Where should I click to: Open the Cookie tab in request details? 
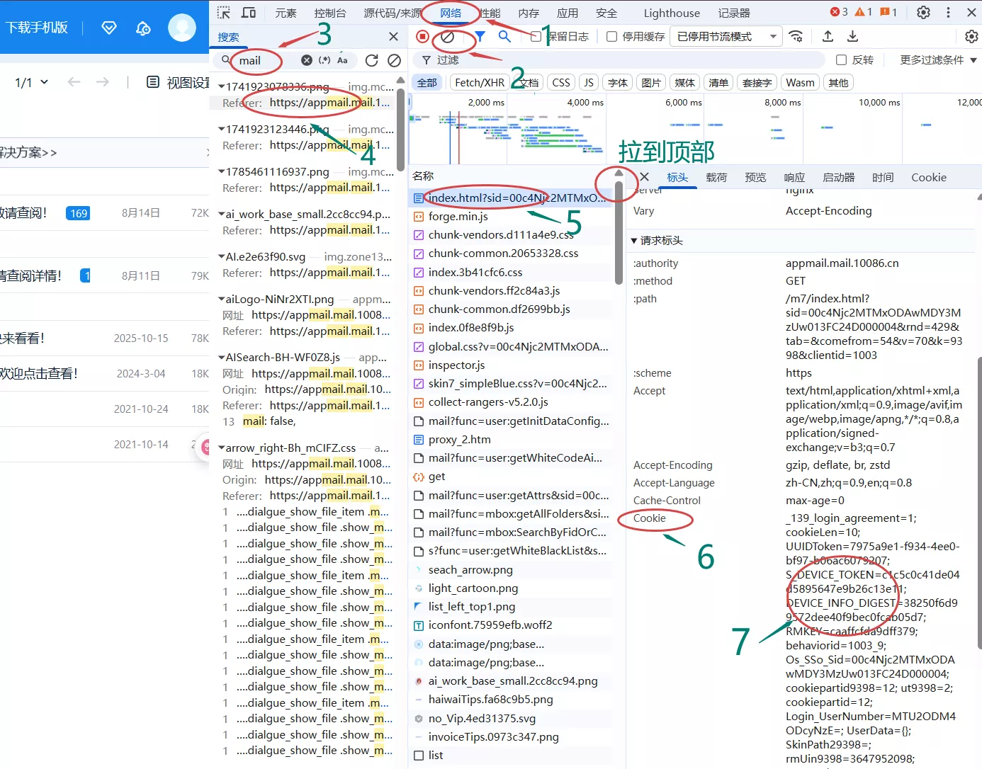click(929, 177)
